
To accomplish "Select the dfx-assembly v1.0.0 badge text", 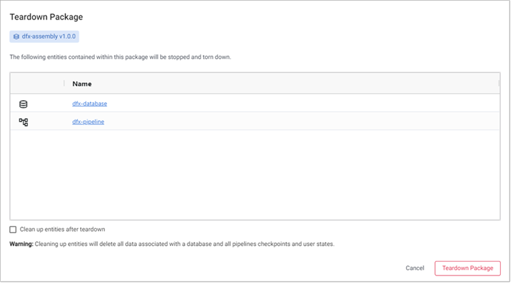I will coord(50,36).
